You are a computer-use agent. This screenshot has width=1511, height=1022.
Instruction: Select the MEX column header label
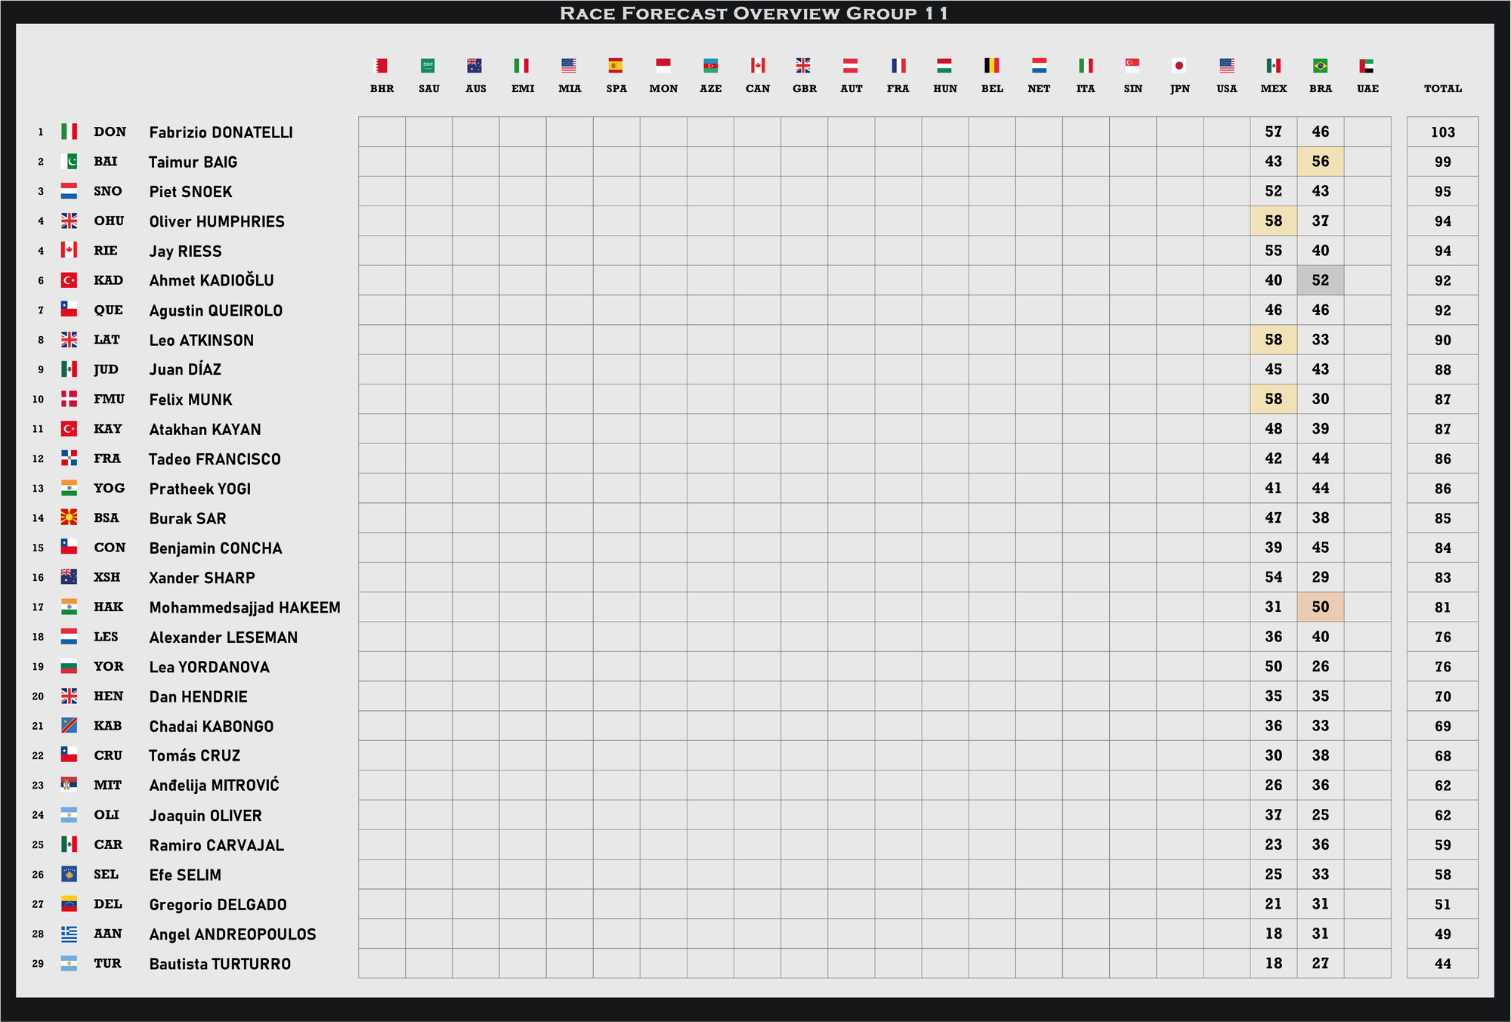(x=1273, y=88)
